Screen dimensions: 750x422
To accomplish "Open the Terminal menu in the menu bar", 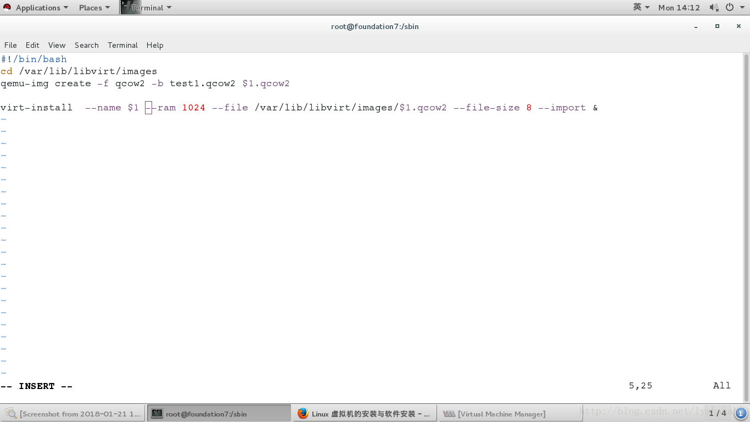I will point(122,45).
